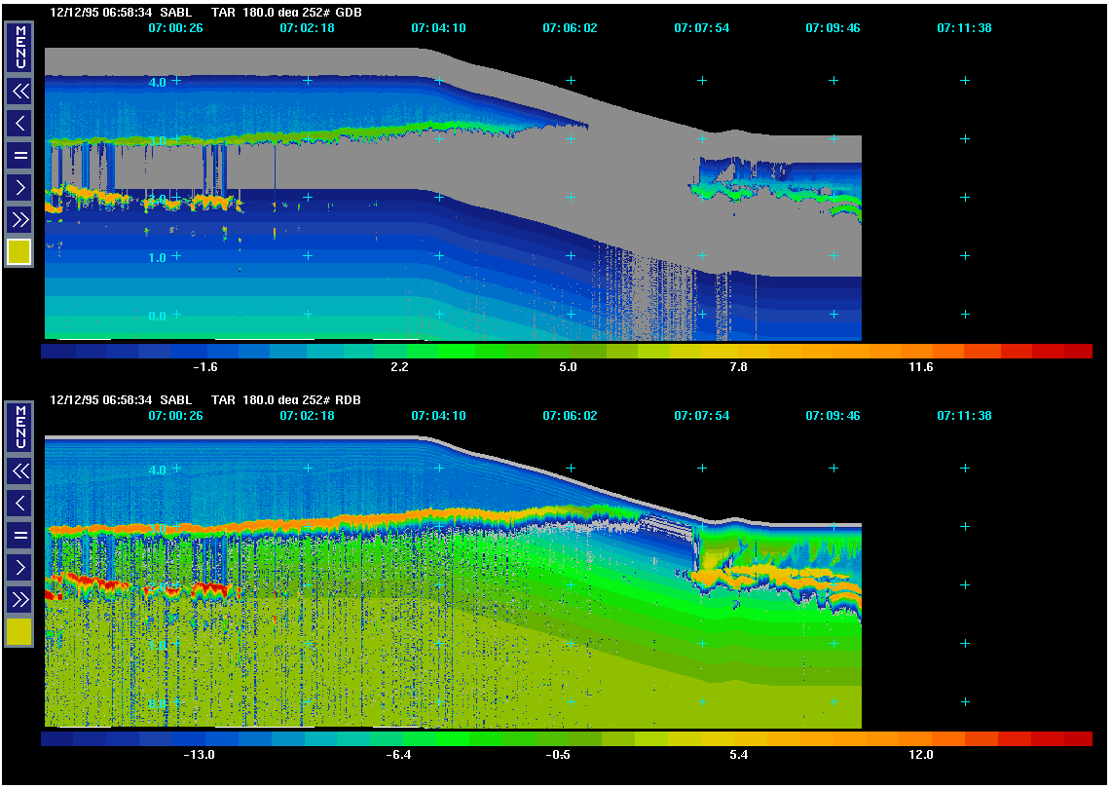Click double-left rewind arrow in RDB panel
This screenshot has width=1111, height=789.
19,471
